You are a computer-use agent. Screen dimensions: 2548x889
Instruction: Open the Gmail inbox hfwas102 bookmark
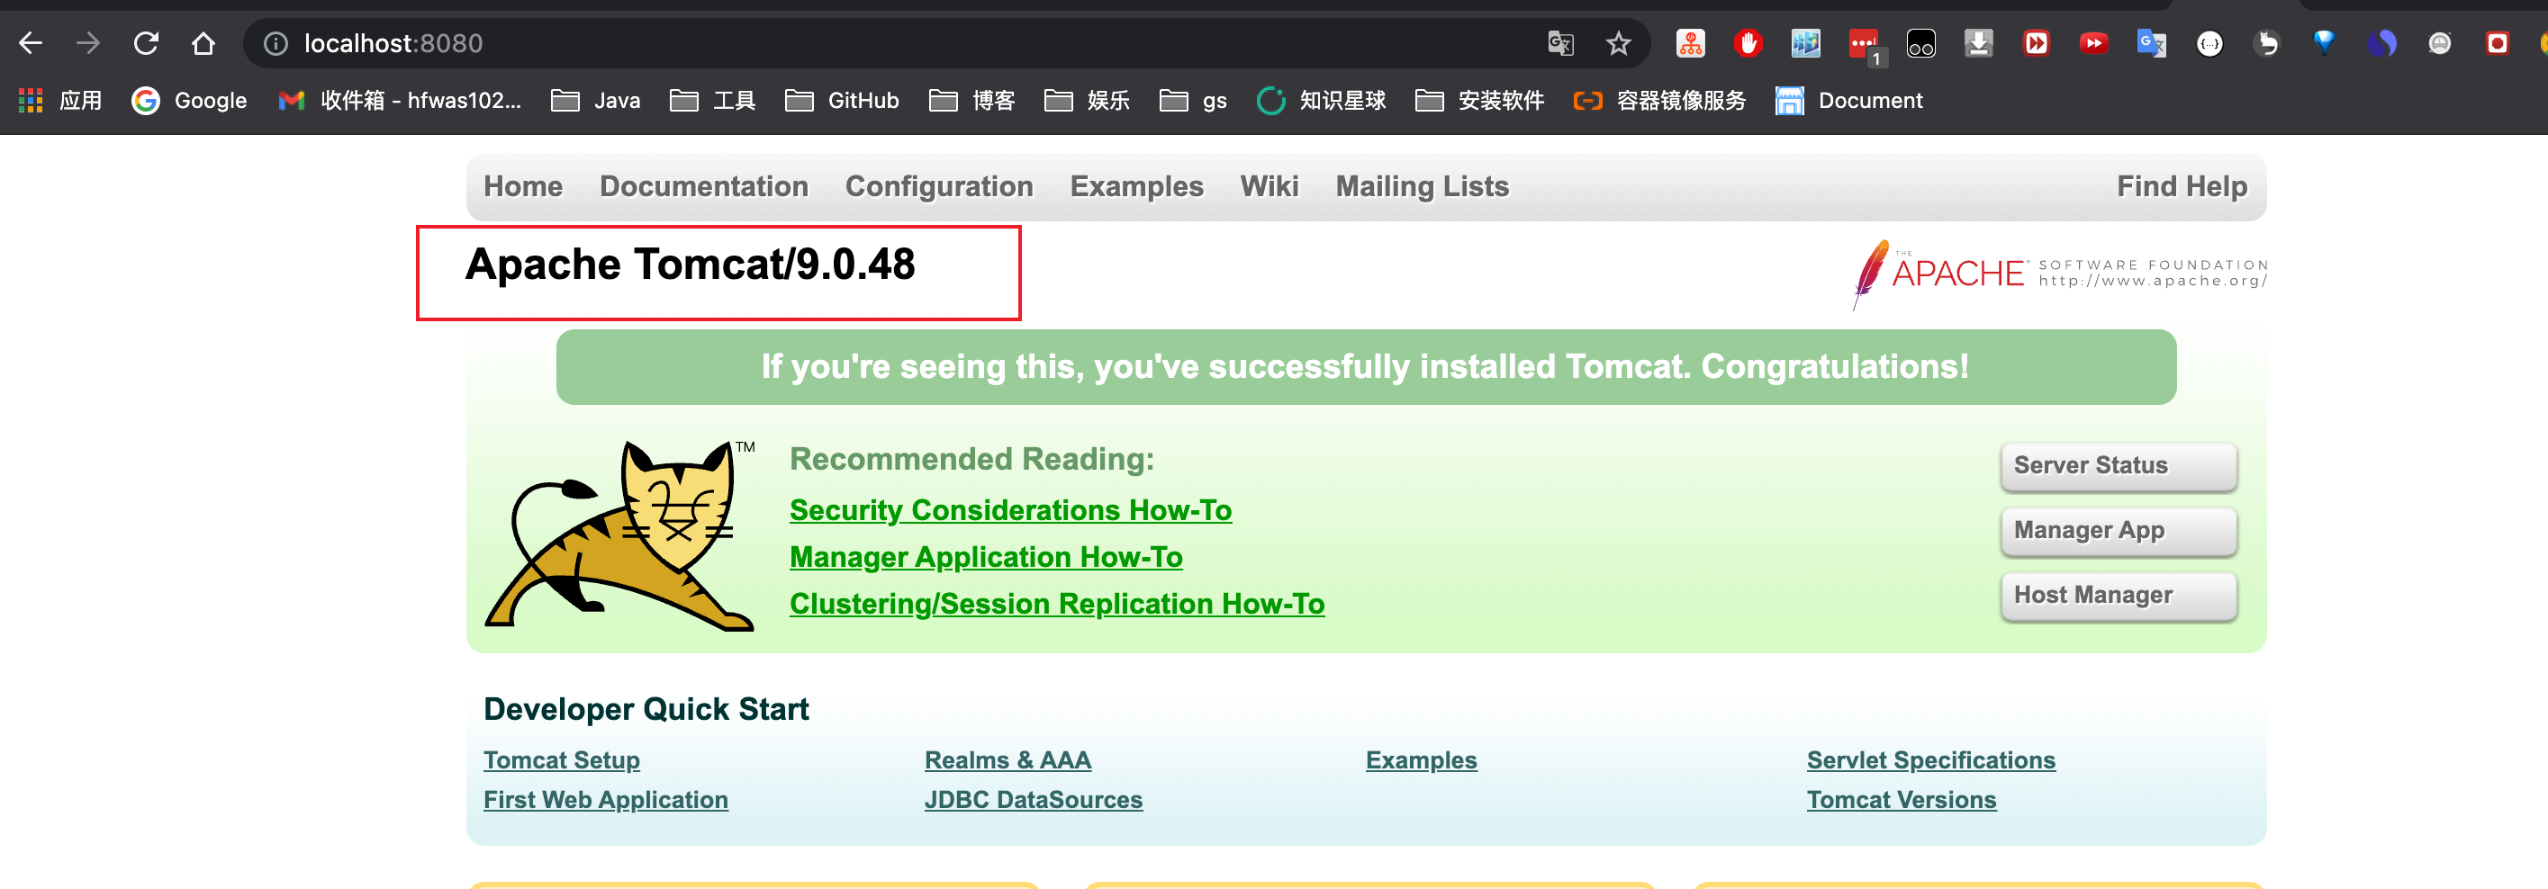[x=400, y=101]
